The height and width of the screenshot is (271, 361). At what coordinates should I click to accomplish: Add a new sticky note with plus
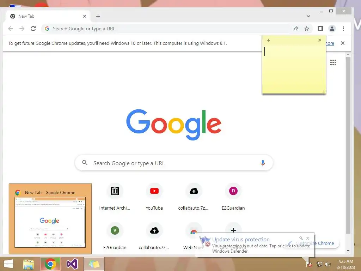click(x=268, y=40)
